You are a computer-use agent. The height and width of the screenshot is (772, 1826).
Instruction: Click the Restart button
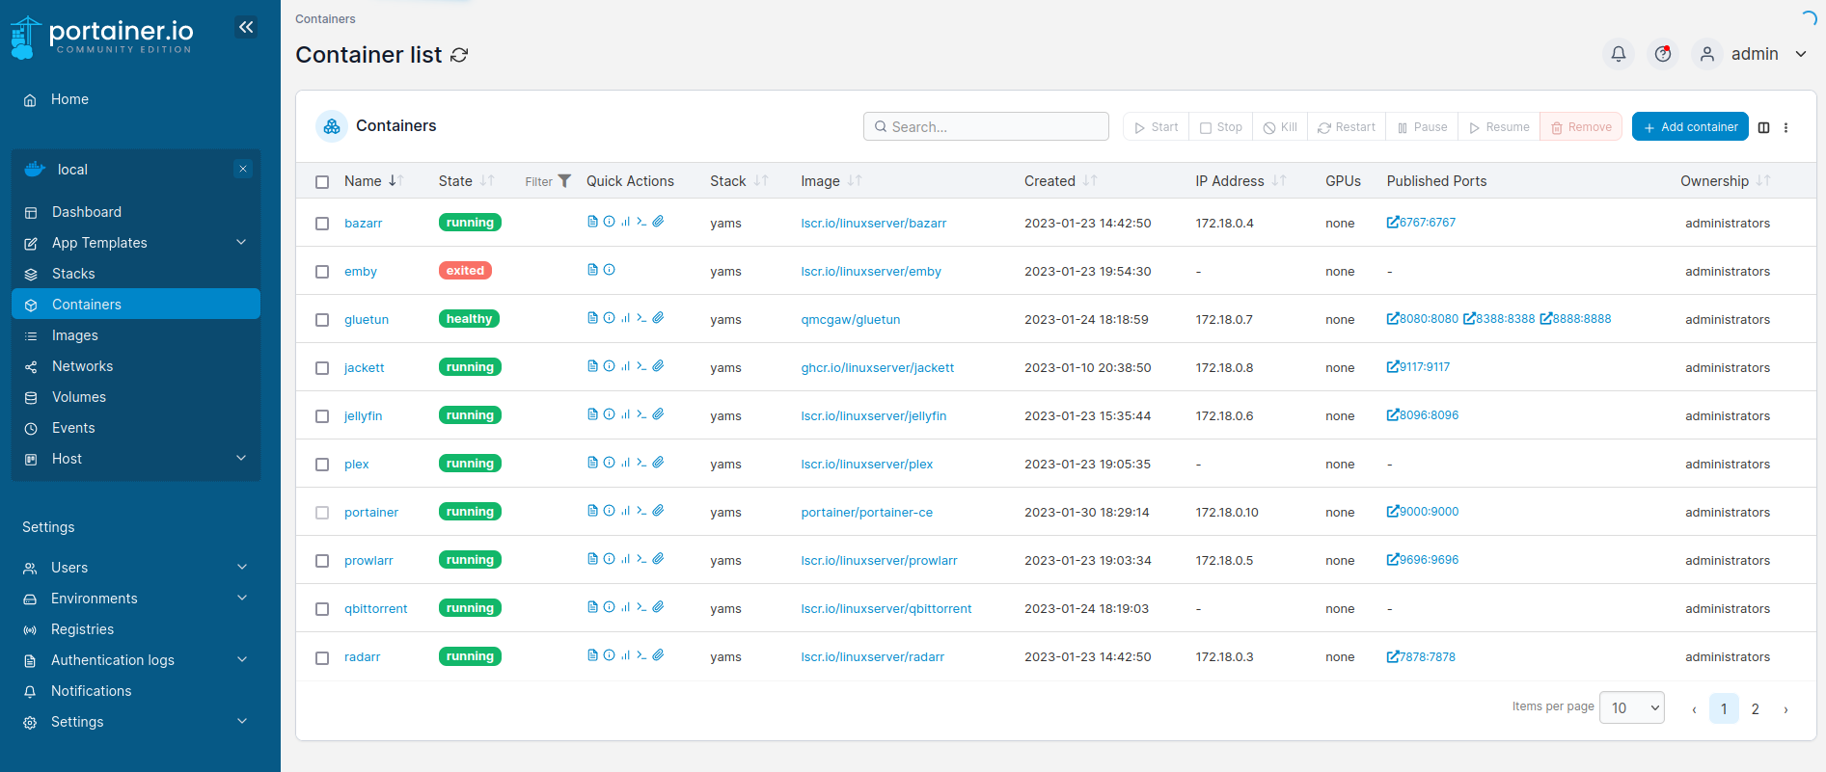click(x=1347, y=127)
